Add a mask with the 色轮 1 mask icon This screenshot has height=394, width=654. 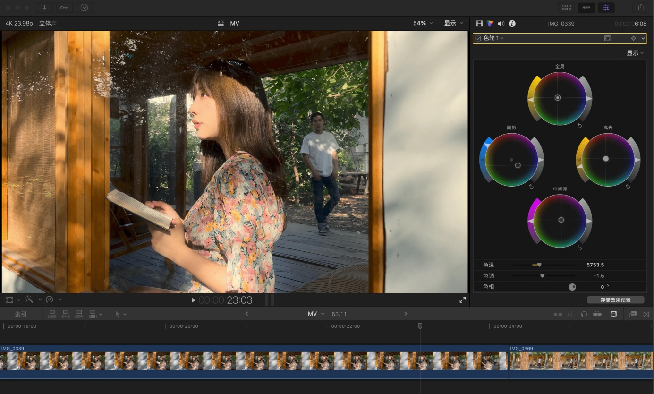point(608,38)
